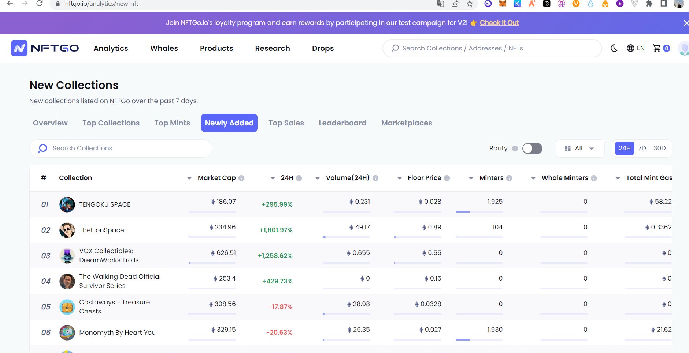
Task: Click the Minters info icon
Action: coord(509,178)
